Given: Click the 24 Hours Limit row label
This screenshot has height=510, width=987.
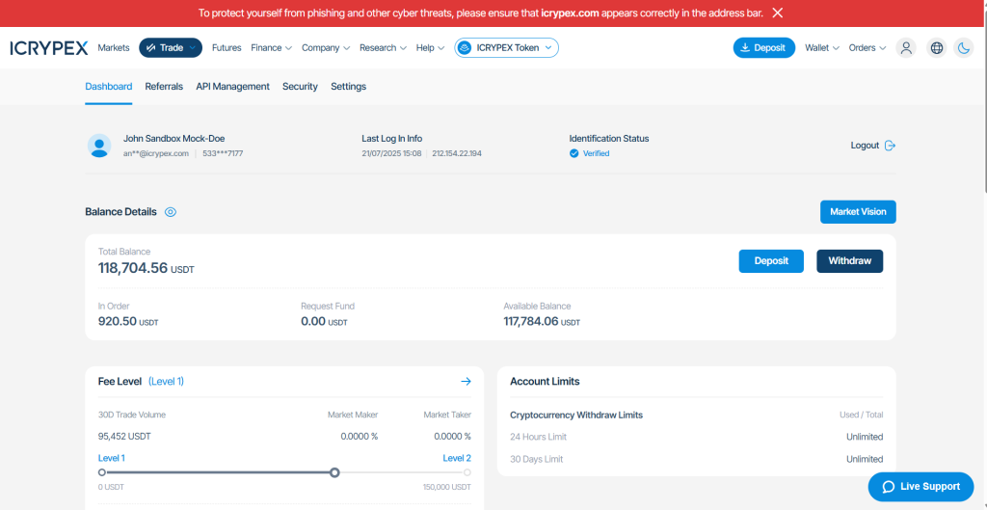Looking at the screenshot, I should [x=538, y=437].
